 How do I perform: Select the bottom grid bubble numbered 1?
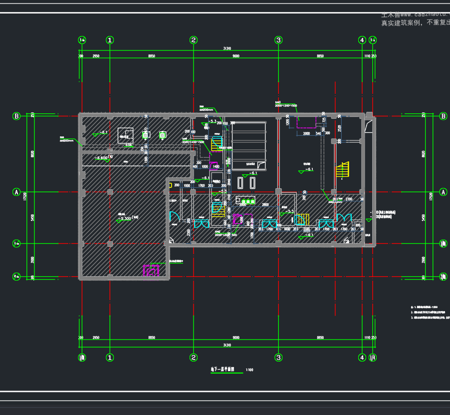pyautogui.click(x=110, y=358)
